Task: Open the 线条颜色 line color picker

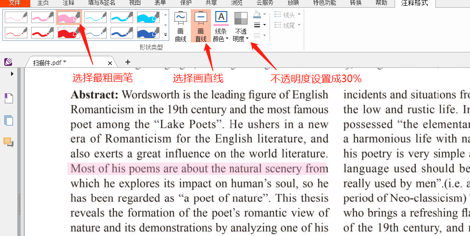Action: [221, 26]
